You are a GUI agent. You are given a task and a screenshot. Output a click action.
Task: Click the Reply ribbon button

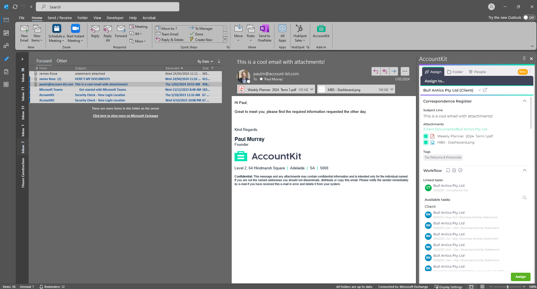[x=95, y=31]
